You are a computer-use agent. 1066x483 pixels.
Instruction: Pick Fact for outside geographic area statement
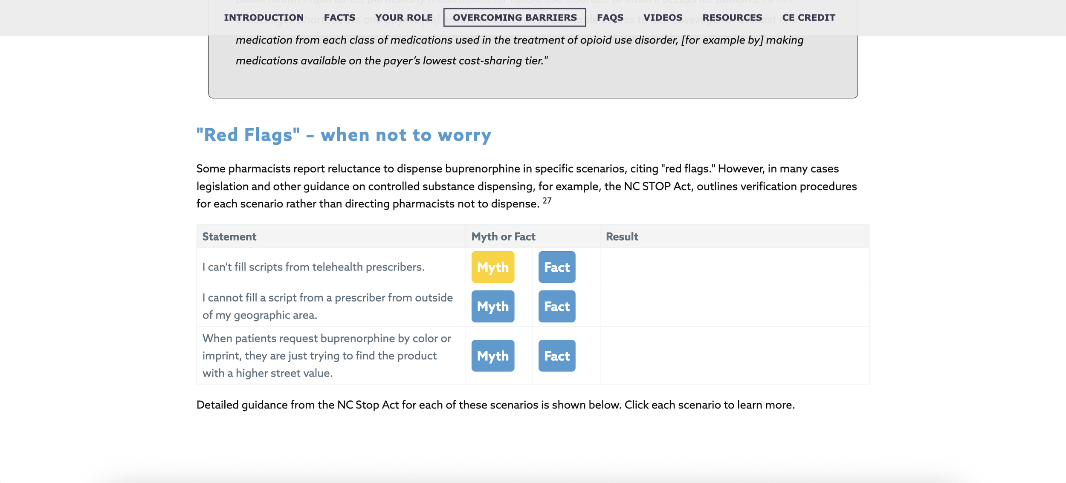click(556, 306)
